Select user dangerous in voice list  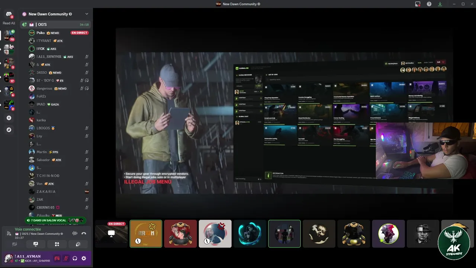click(45, 89)
